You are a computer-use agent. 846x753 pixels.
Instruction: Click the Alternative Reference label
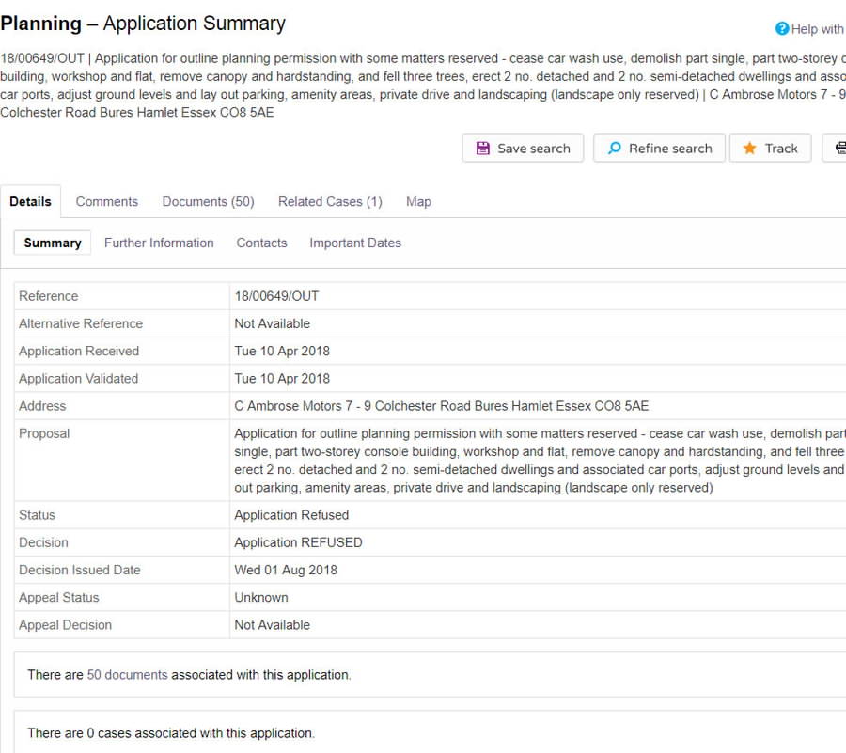tap(81, 323)
